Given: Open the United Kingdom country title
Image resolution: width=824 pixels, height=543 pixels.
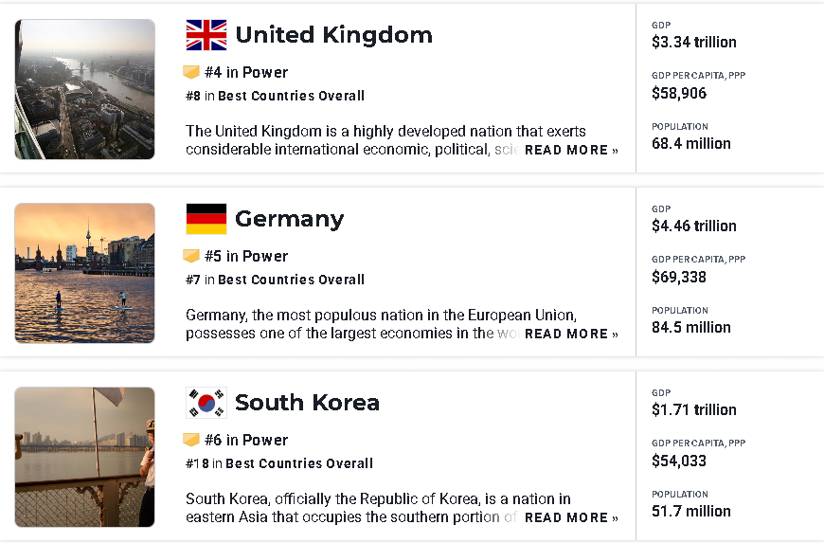Looking at the screenshot, I should coord(333,35).
